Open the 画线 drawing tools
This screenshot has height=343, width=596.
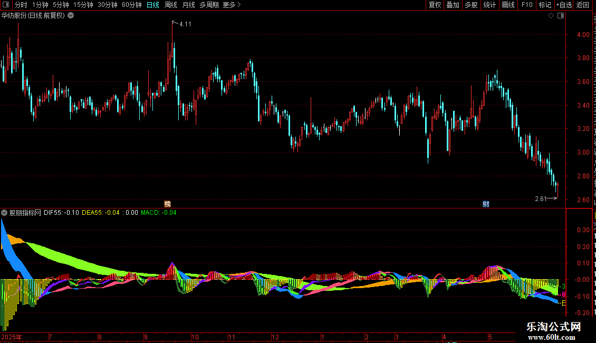pyautogui.click(x=508, y=5)
